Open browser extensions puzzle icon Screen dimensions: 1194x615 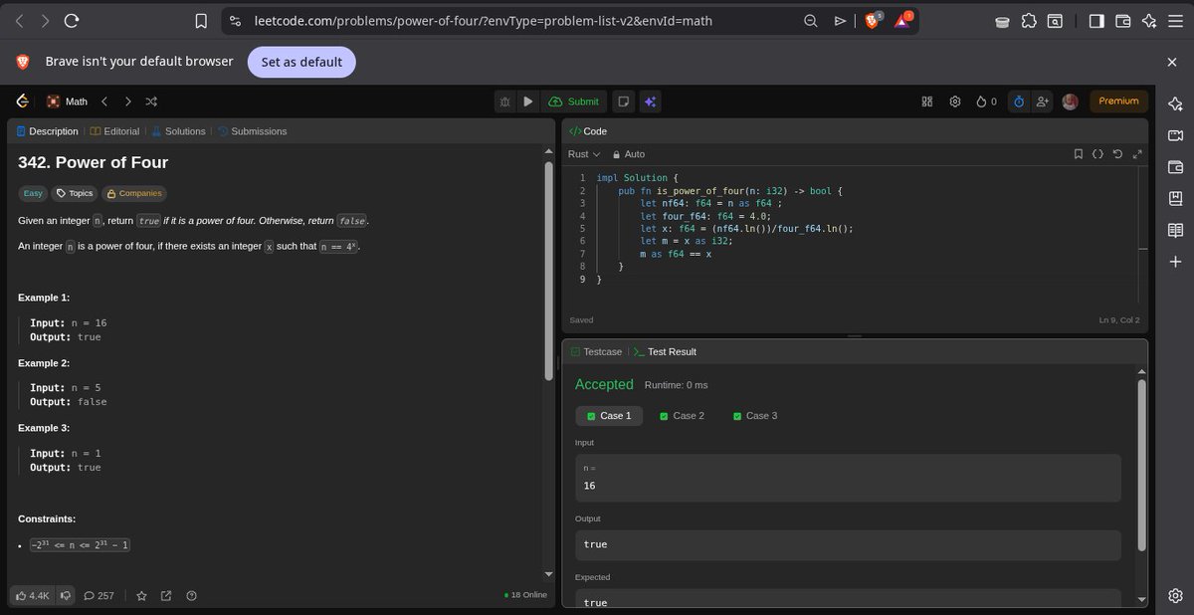[1028, 20]
